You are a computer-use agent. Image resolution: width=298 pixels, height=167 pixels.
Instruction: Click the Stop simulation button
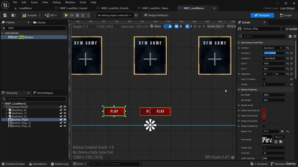[77, 15]
